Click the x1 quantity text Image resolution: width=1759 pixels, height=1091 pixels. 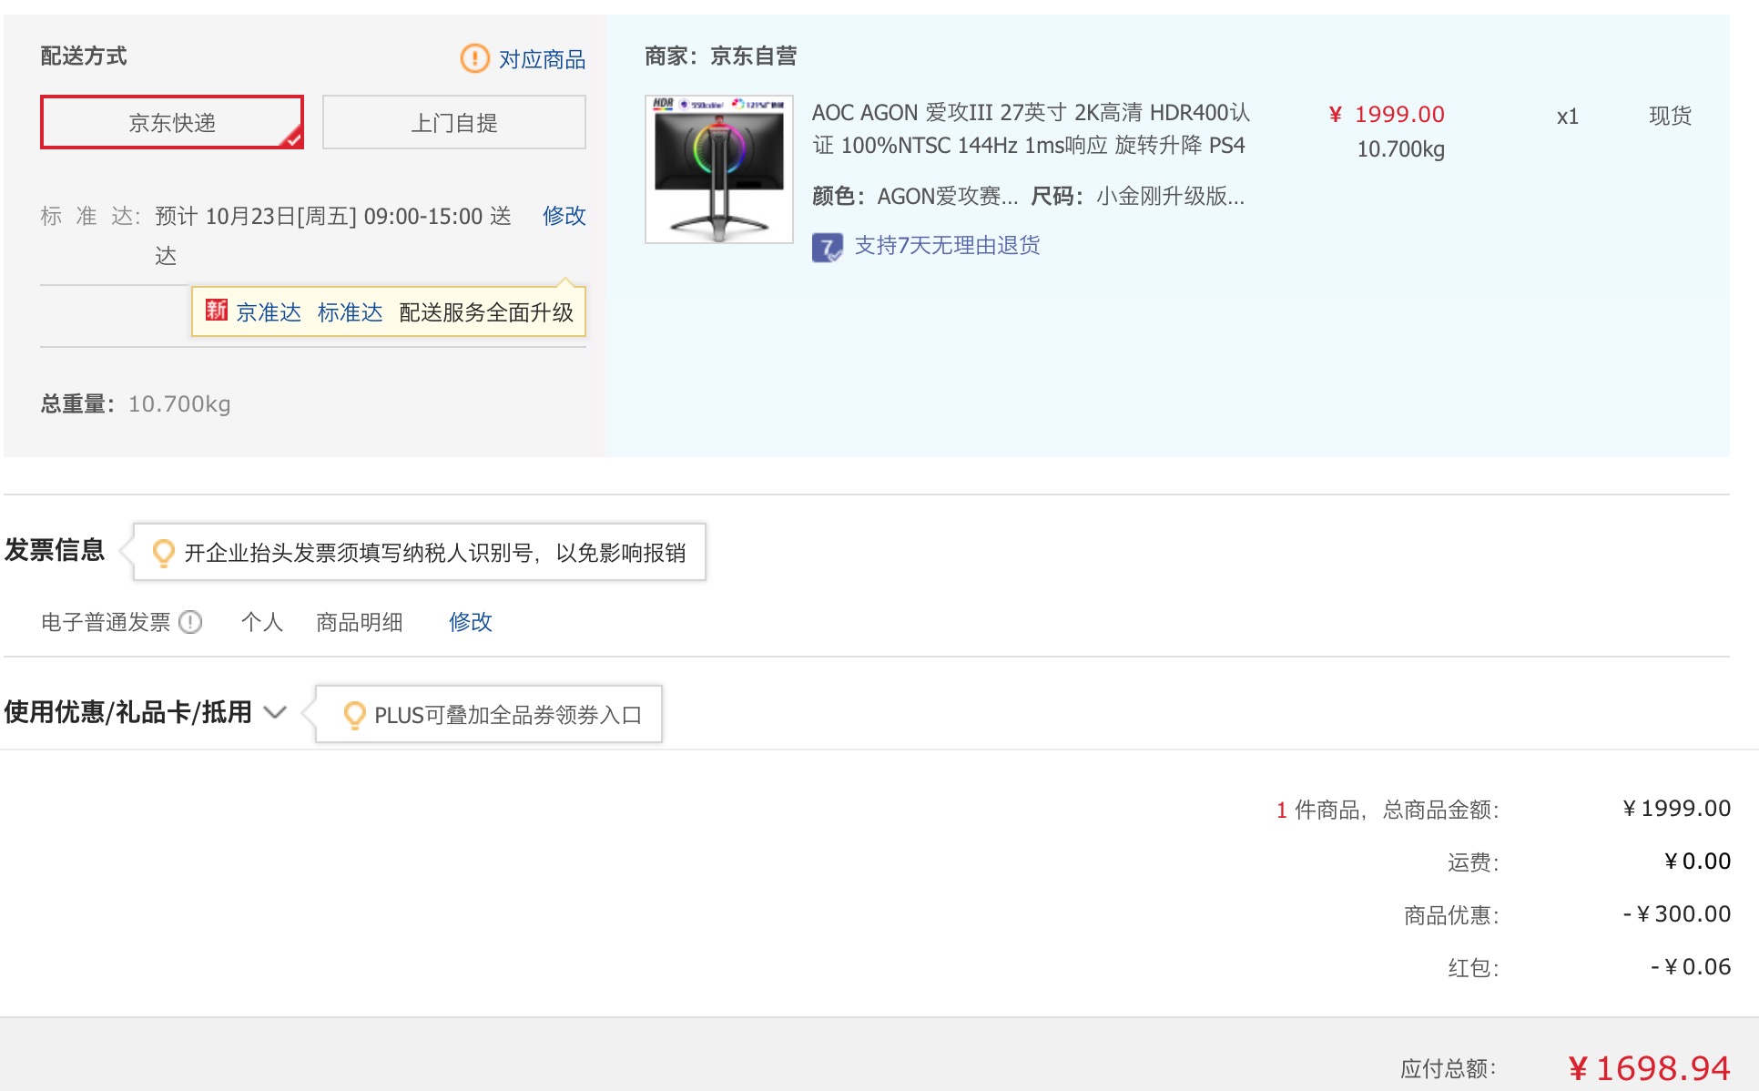click(x=1567, y=117)
